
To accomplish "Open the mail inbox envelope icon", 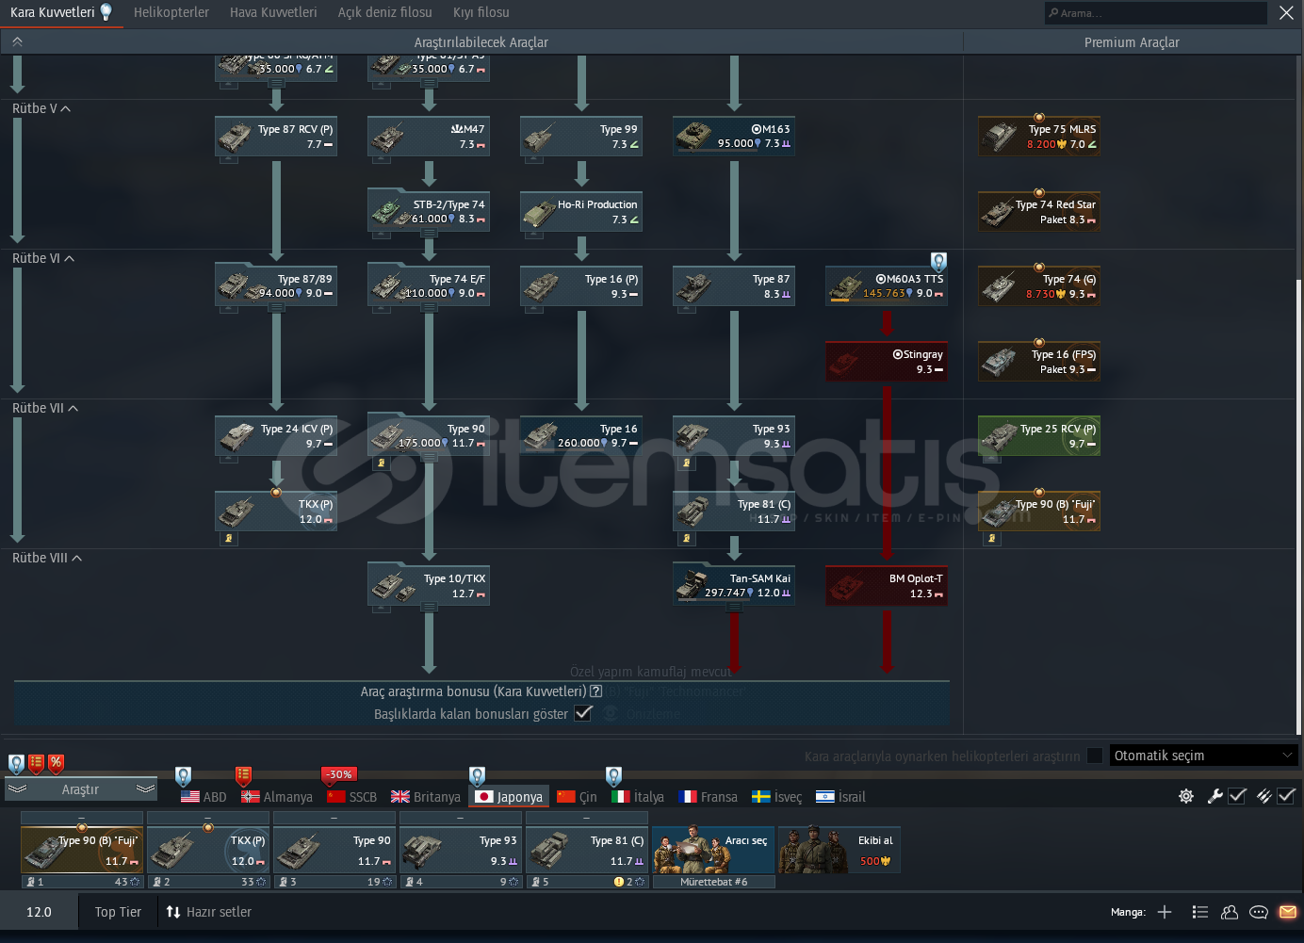I will pos(1287,912).
